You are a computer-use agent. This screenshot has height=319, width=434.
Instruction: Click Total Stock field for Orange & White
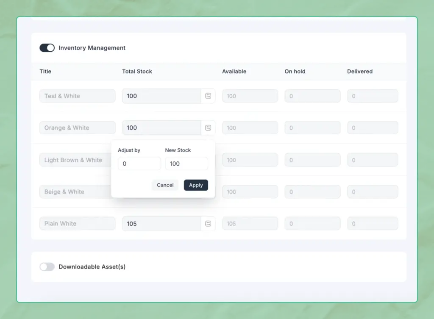(161, 128)
